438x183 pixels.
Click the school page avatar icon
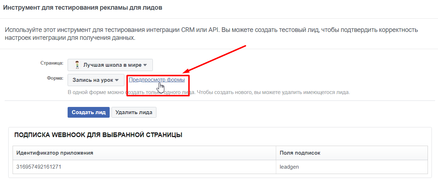77,65
